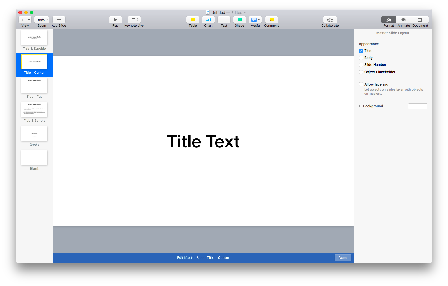The width and height of the screenshot is (448, 286).
Task: Open the Background color swatch
Action: point(418,106)
